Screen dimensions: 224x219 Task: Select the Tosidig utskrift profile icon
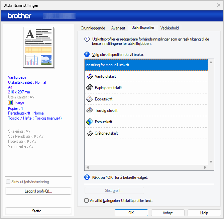click(89, 111)
